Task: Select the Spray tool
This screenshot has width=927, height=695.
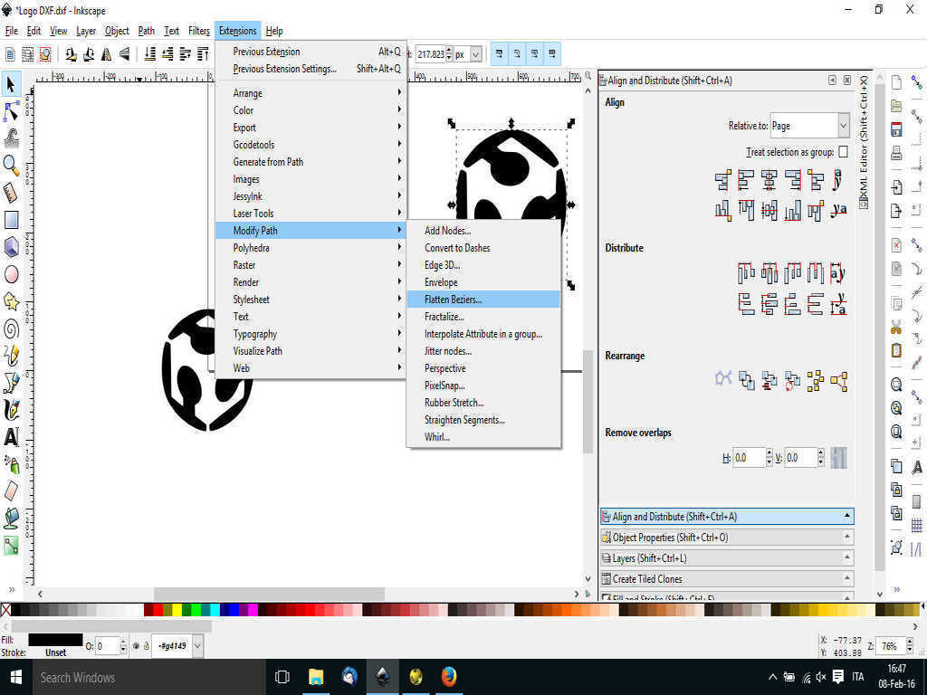Action: click(x=11, y=464)
